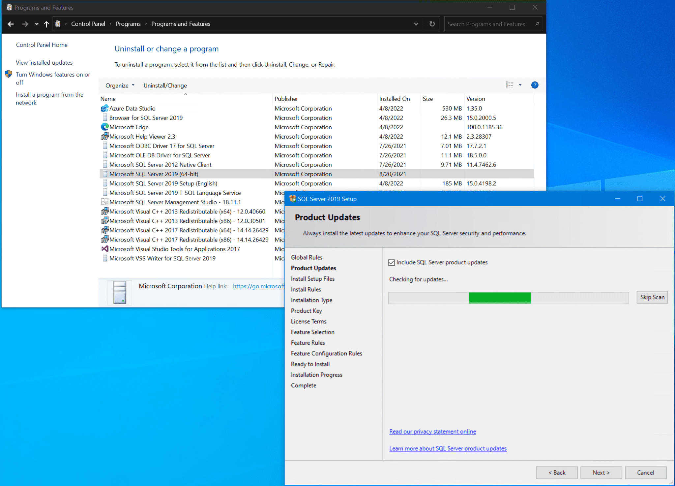Viewport: 675px width, 486px height.
Task: Click the SQL Server Management Studio icon
Action: tap(104, 202)
